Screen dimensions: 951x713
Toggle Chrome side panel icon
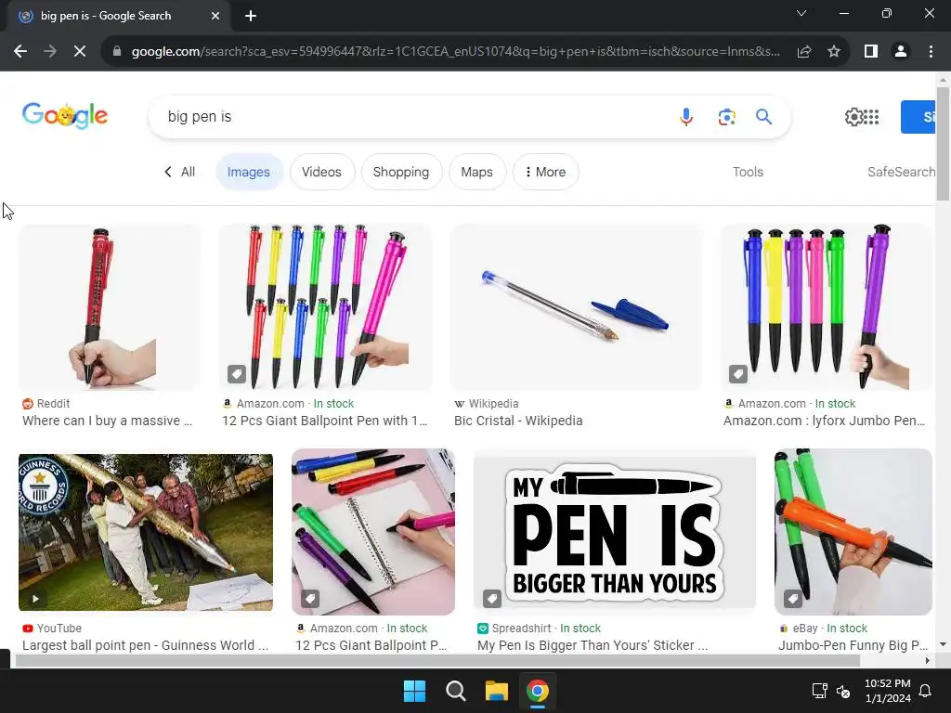click(x=871, y=52)
